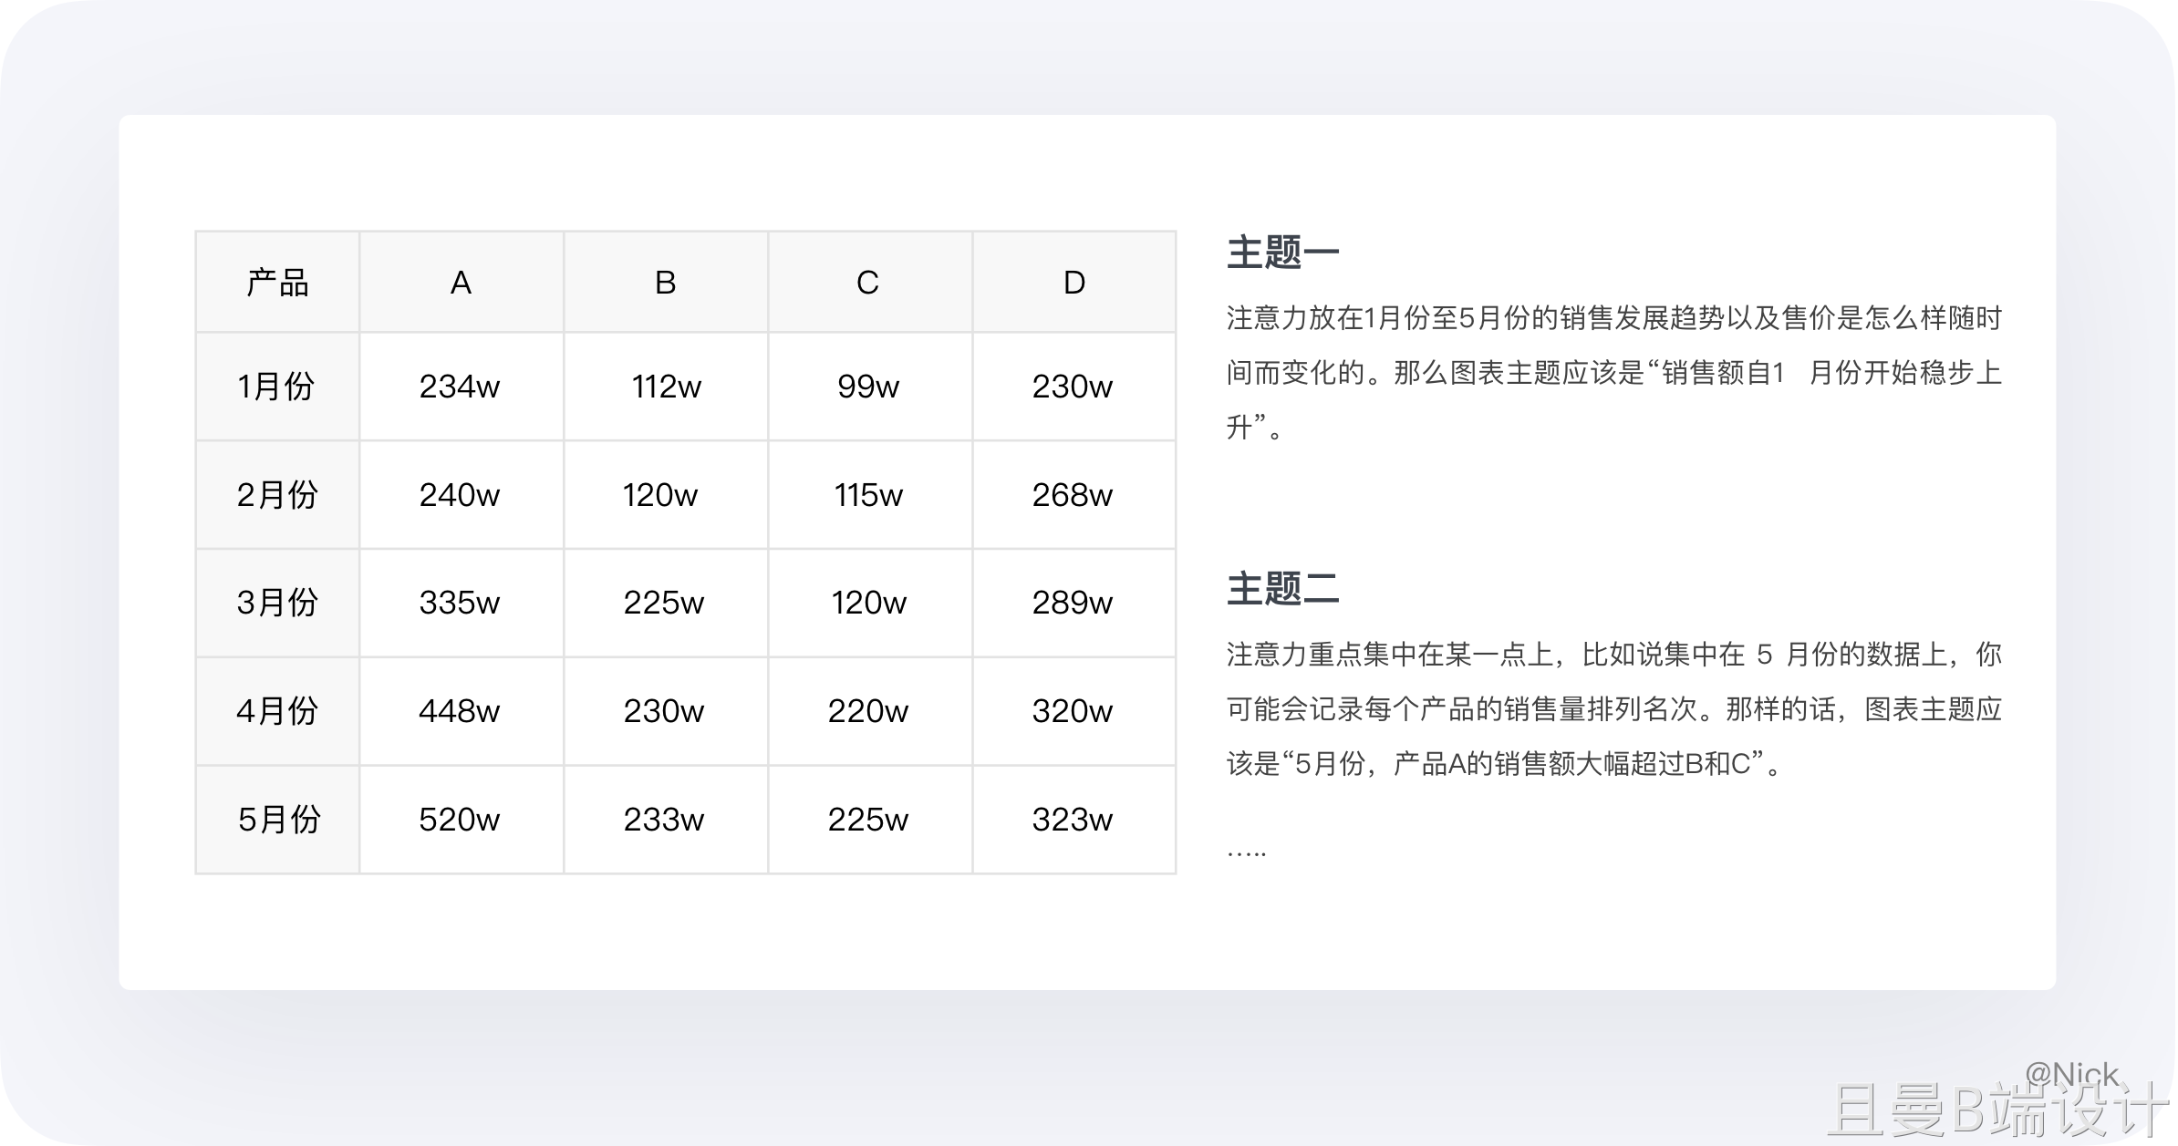Viewport: 2178px width, 1146px height.
Task: Select the 120w cell in 2月份 row
Action: pyautogui.click(x=666, y=495)
